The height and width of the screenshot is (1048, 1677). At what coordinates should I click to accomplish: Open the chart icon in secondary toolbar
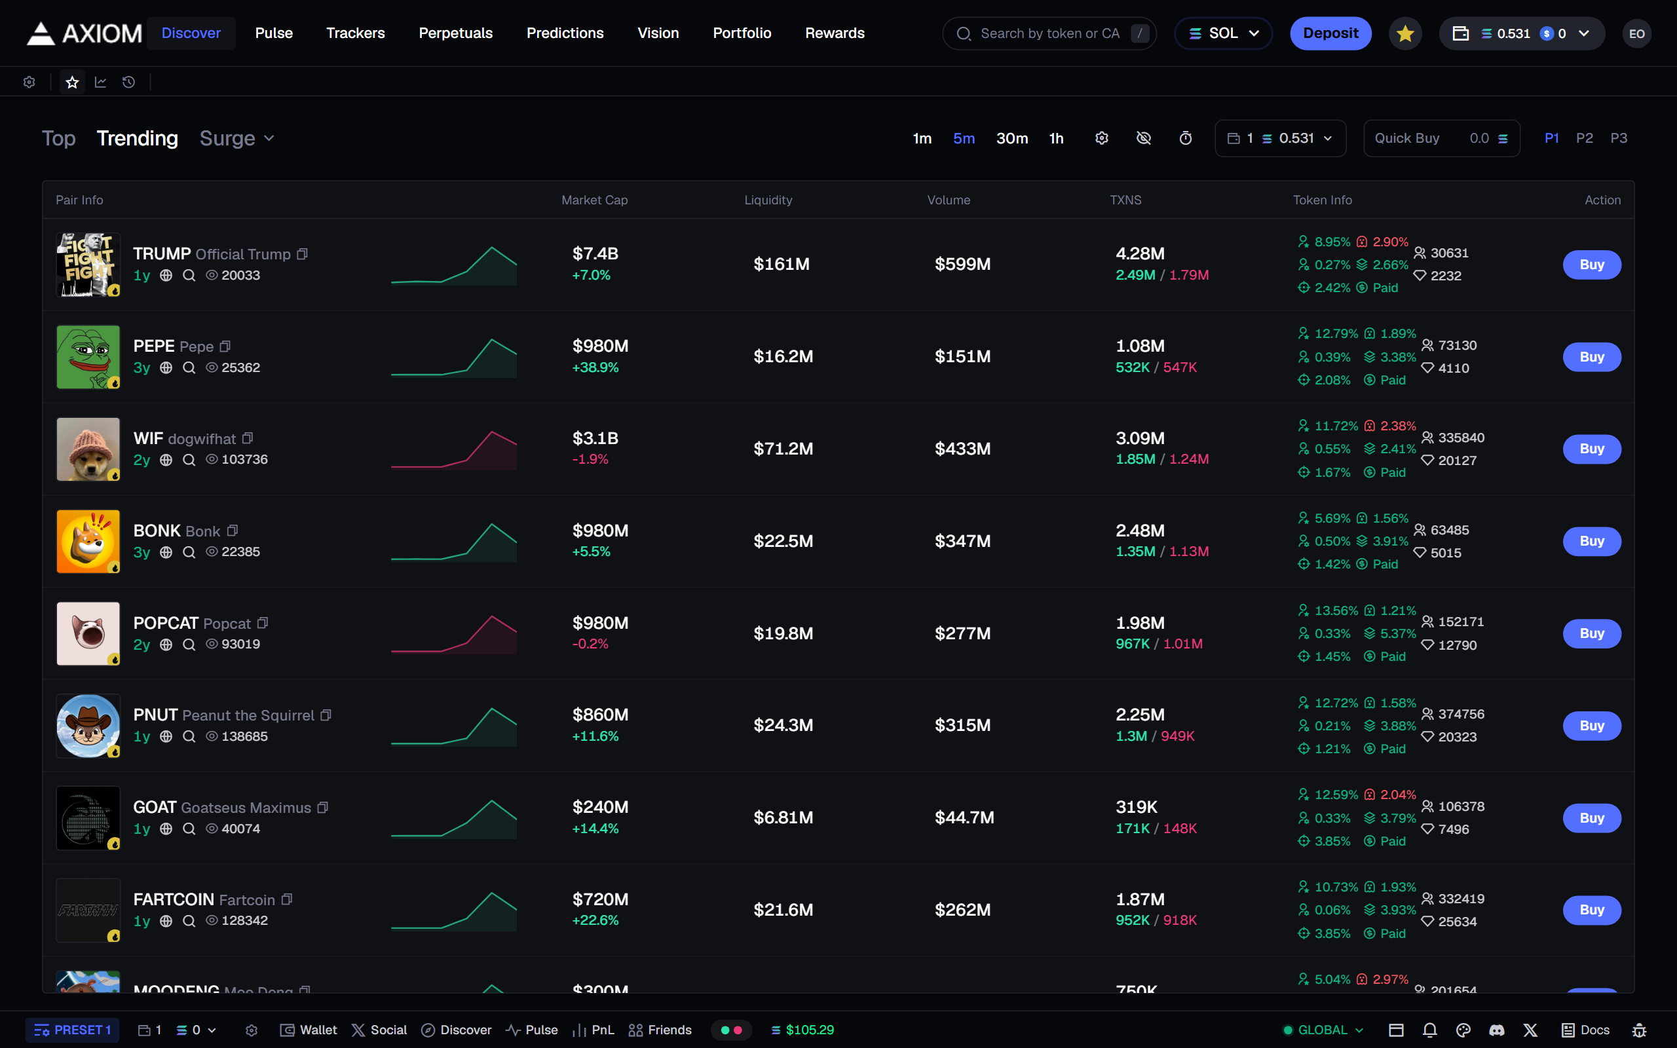[x=100, y=83]
